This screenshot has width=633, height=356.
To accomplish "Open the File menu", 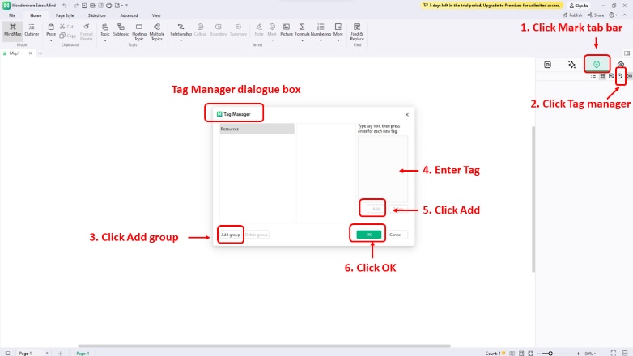I will pos(12,15).
